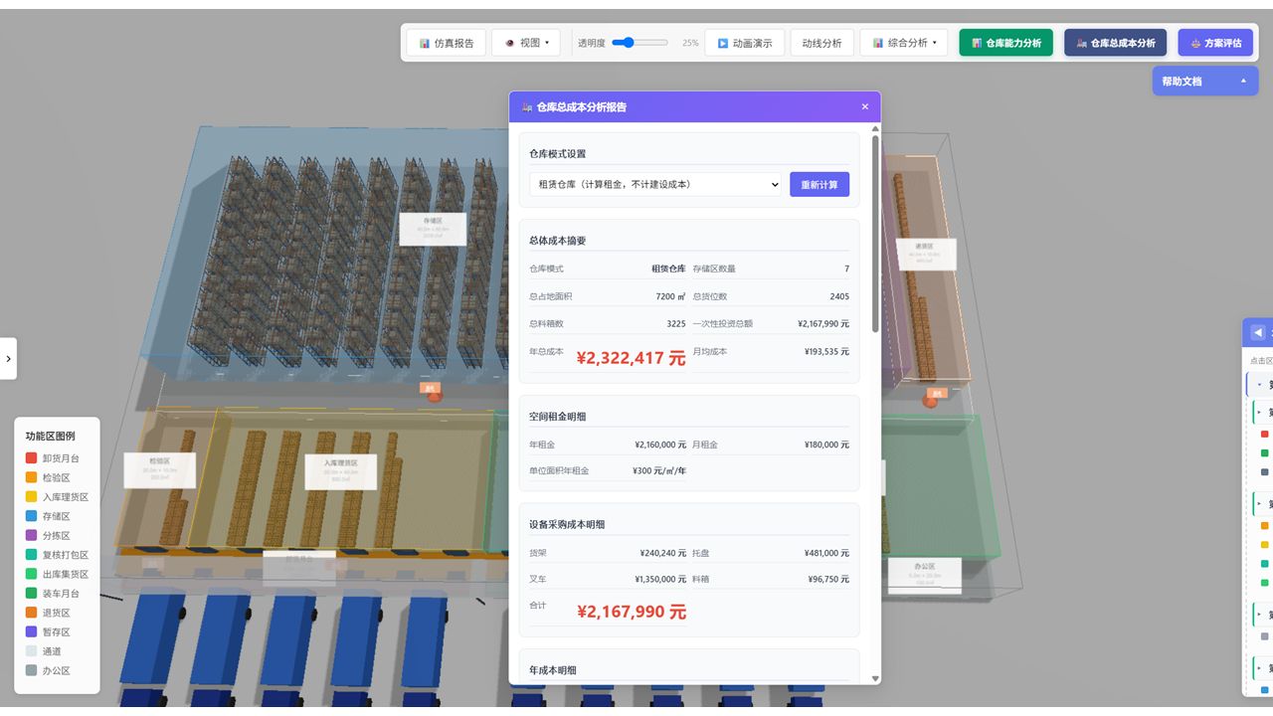Click the left-arrow icon on right panel
The image size is (1273, 716).
click(1258, 333)
